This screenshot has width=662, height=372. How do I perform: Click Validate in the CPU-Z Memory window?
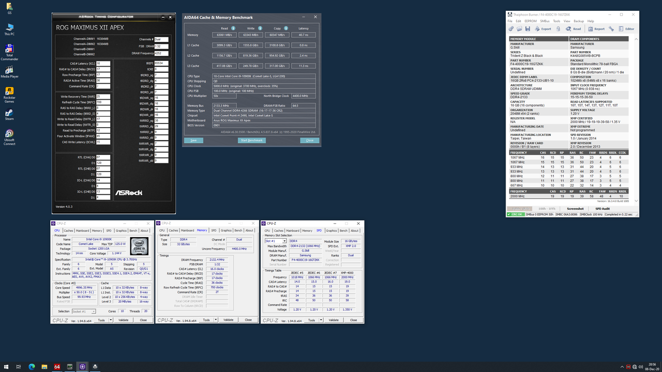228,320
